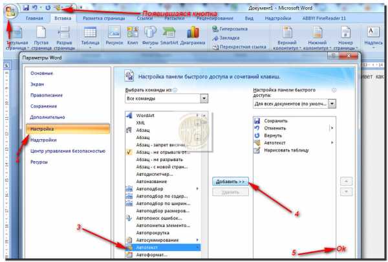Click the AutoText icon in quick access toolbar
Viewport: 388px width, 262px height.
pyautogui.click(x=58, y=8)
